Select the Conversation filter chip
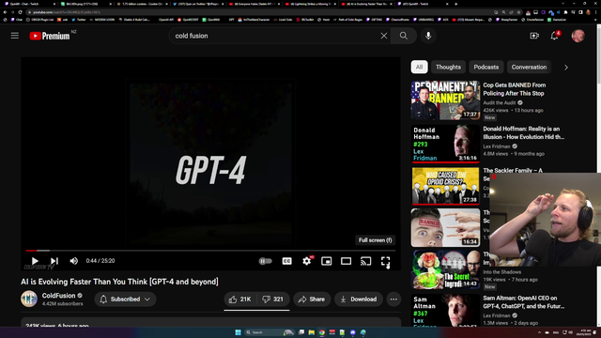Screen dimensions: 601x338 pos(529,67)
